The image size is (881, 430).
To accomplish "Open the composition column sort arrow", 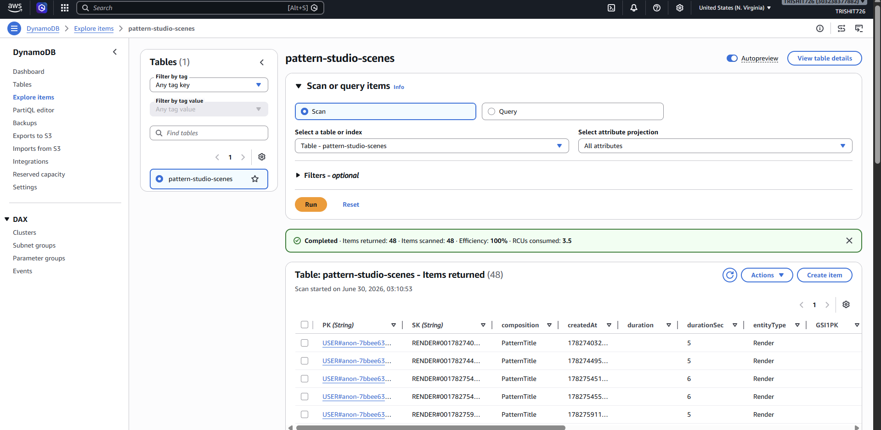I will pyautogui.click(x=549, y=325).
